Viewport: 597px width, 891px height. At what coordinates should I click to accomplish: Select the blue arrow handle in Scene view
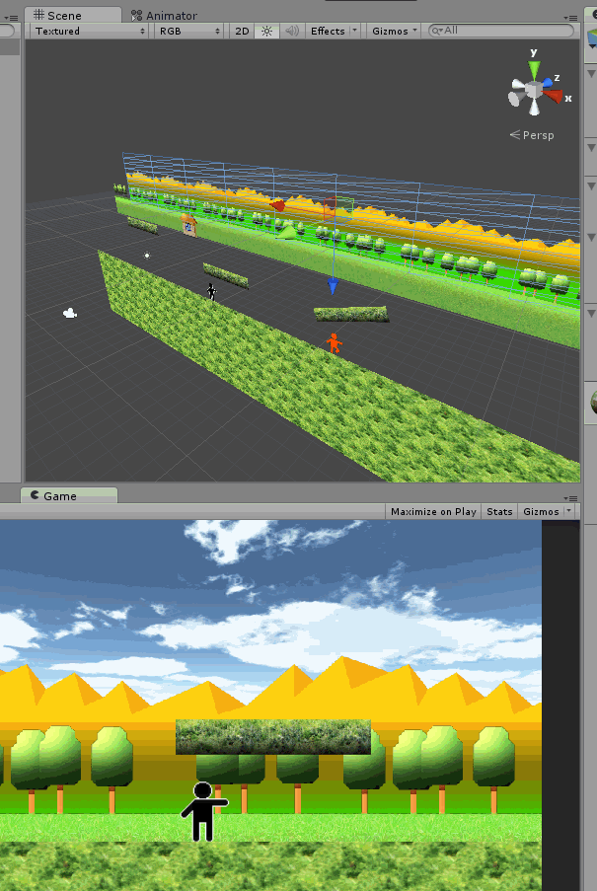click(x=333, y=286)
